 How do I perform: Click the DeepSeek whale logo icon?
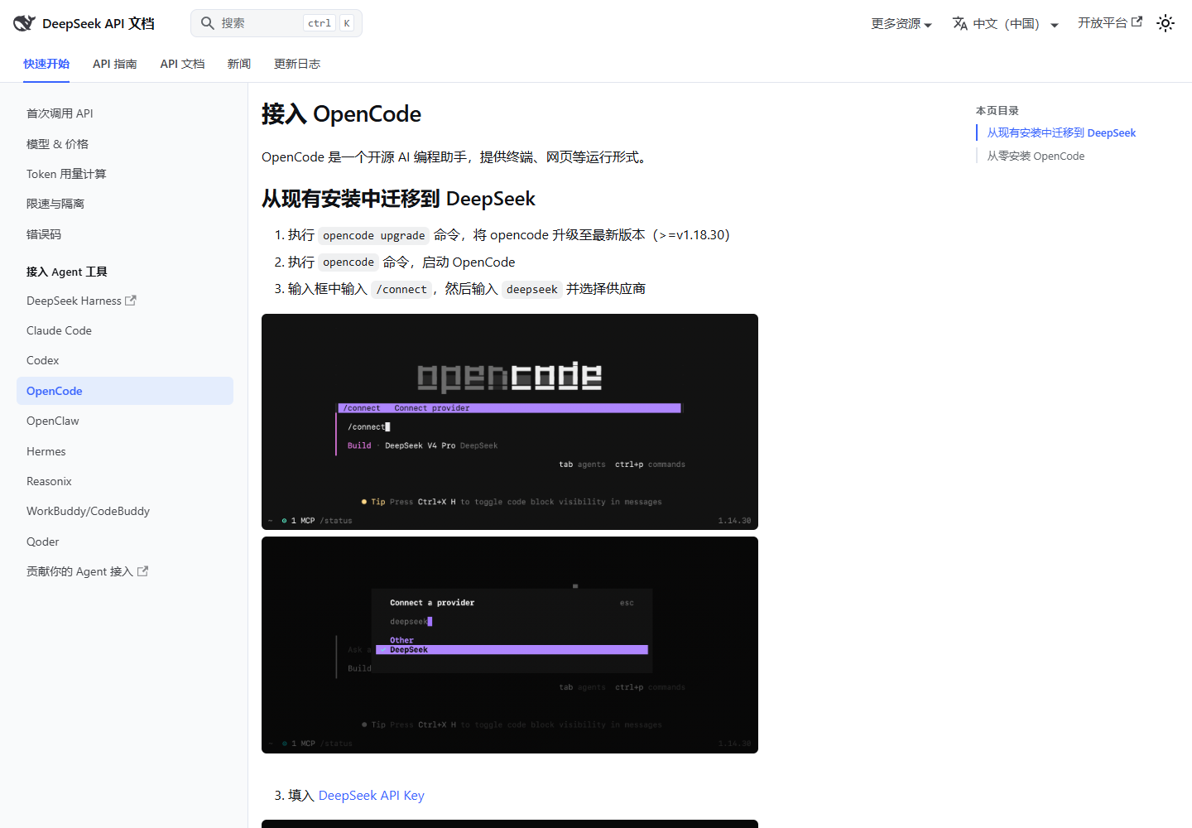tap(24, 23)
